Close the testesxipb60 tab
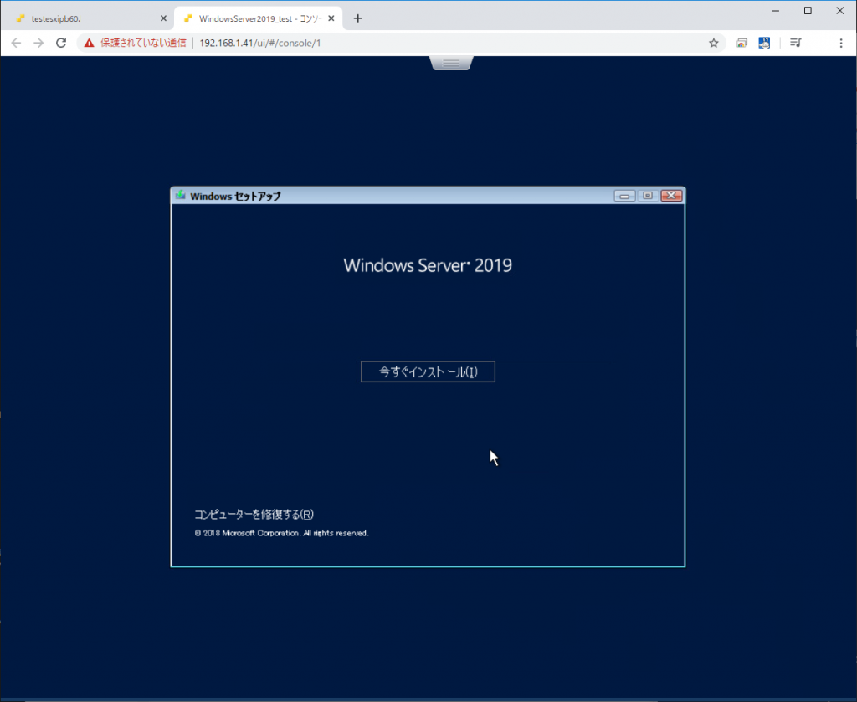The height and width of the screenshot is (702, 857). [163, 18]
